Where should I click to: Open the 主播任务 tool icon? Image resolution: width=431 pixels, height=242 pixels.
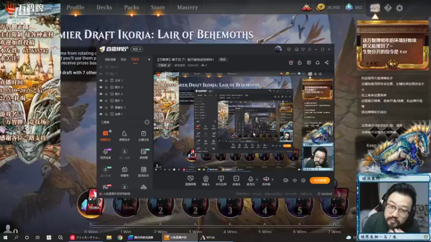point(143,136)
